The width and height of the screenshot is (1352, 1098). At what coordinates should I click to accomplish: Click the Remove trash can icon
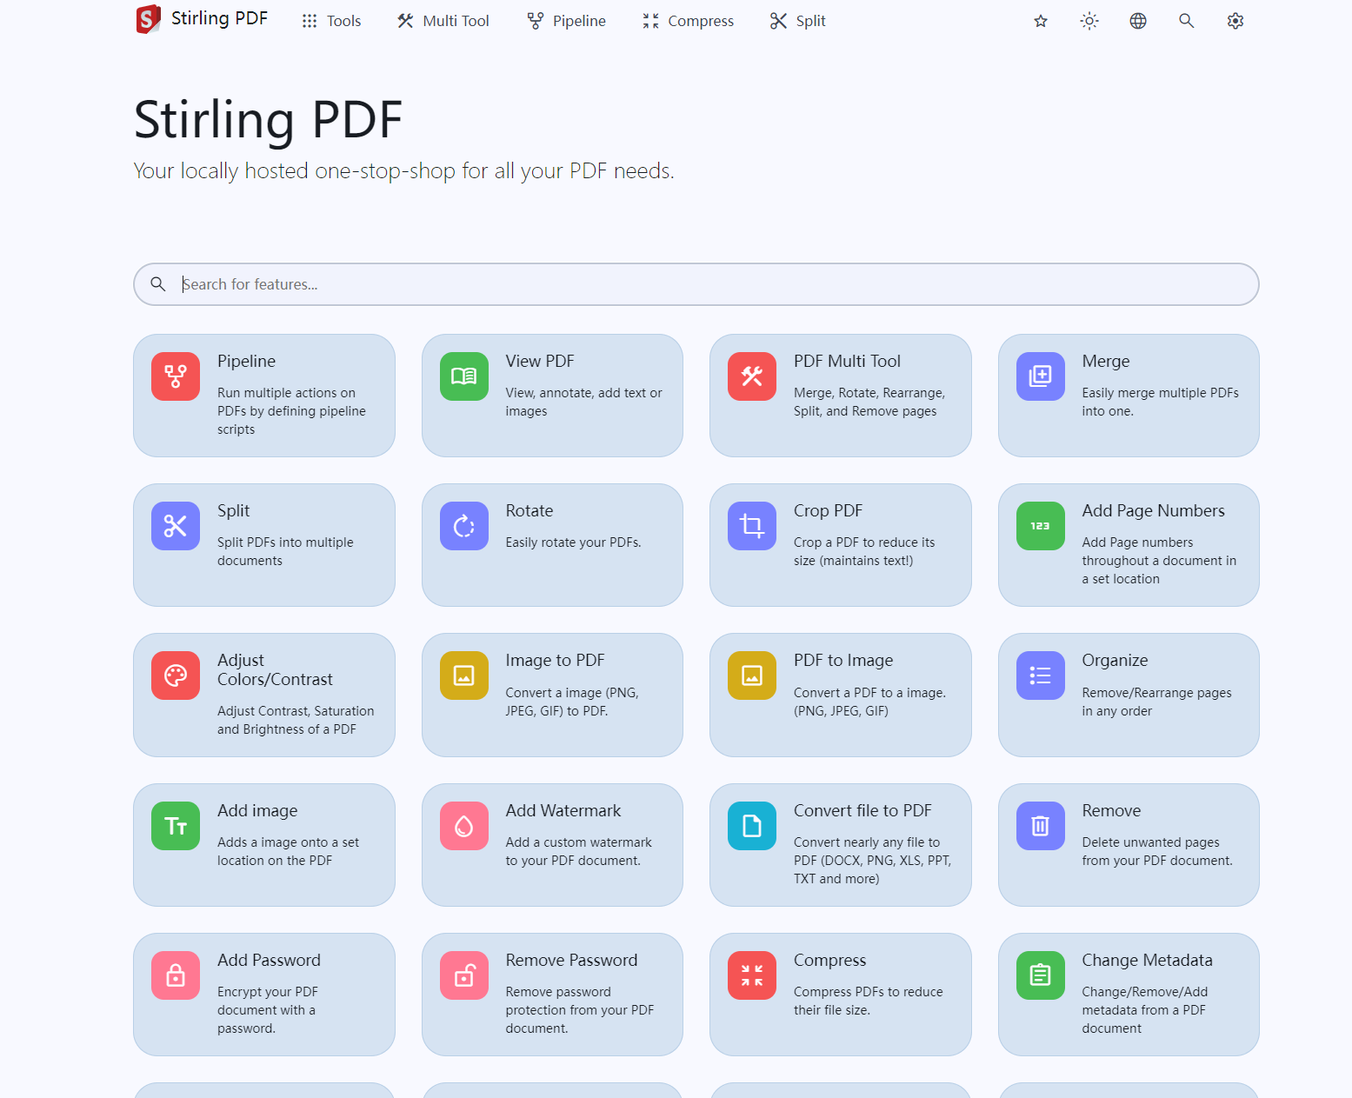pyautogui.click(x=1041, y=826)
